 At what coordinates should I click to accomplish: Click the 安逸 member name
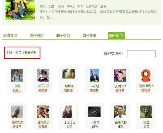point(146,122)
